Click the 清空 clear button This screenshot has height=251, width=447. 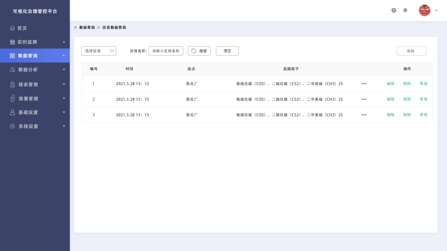(227, 51)
